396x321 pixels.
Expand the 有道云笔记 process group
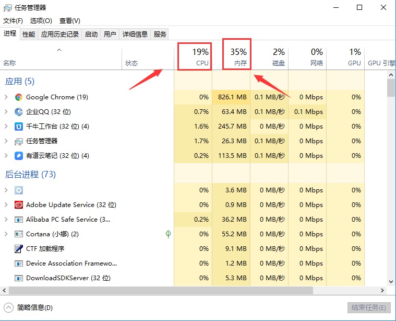[x=6, y=156]
